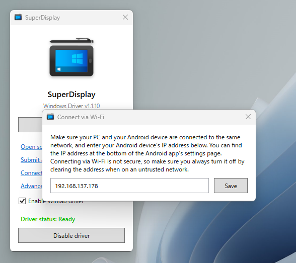
Task: Open the partially hidden 'Open so...' link
Action: tap(31, 147)
